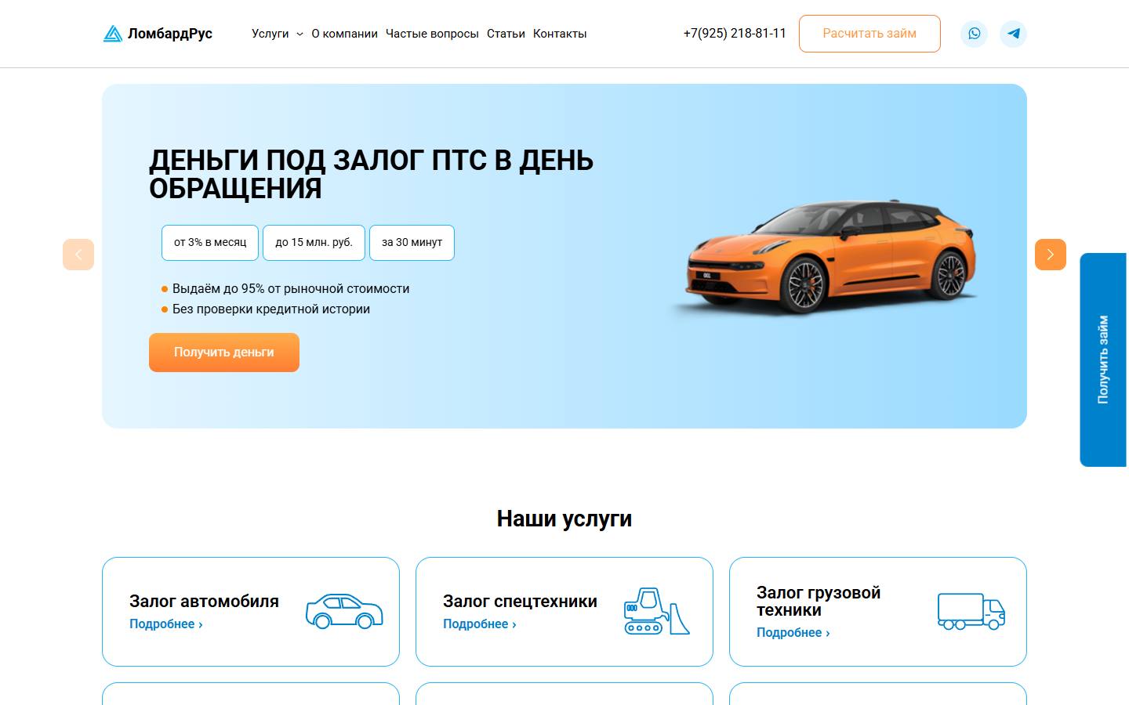Open Подробнее link under Залог автомобиля
This screenshot has width=1129, height=705.
coord(166,624)
